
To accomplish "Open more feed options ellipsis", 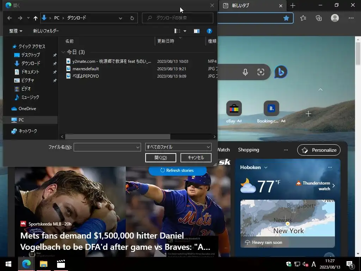I will click(286, 150).
